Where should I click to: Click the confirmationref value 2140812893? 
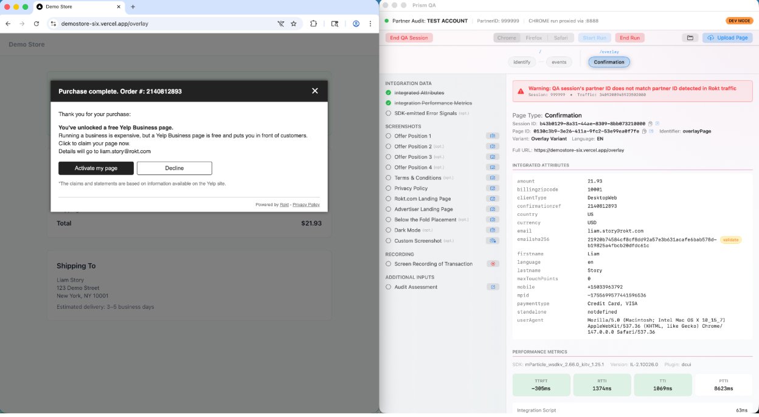pyautogui.click(x=602, y=206)
